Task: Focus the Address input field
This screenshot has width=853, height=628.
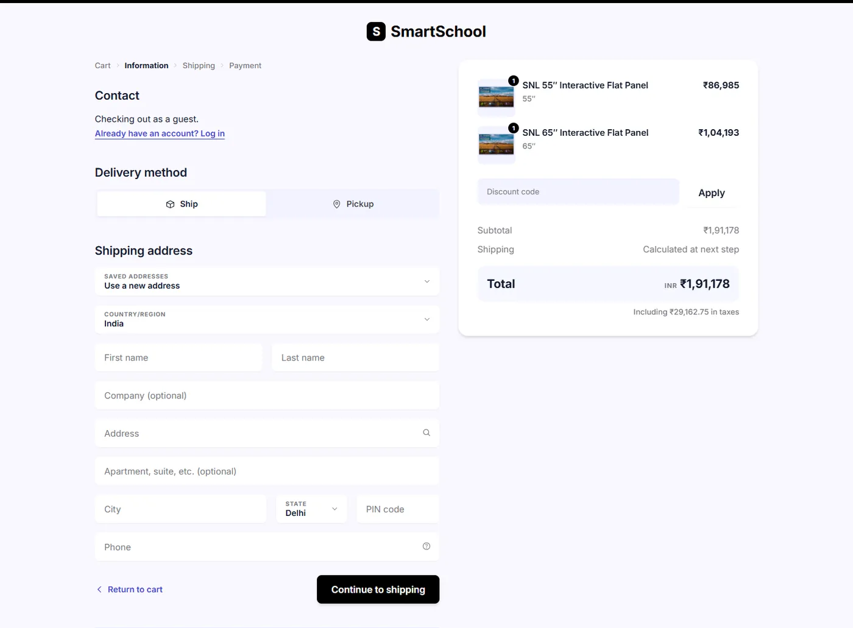Action: [267, 433]
